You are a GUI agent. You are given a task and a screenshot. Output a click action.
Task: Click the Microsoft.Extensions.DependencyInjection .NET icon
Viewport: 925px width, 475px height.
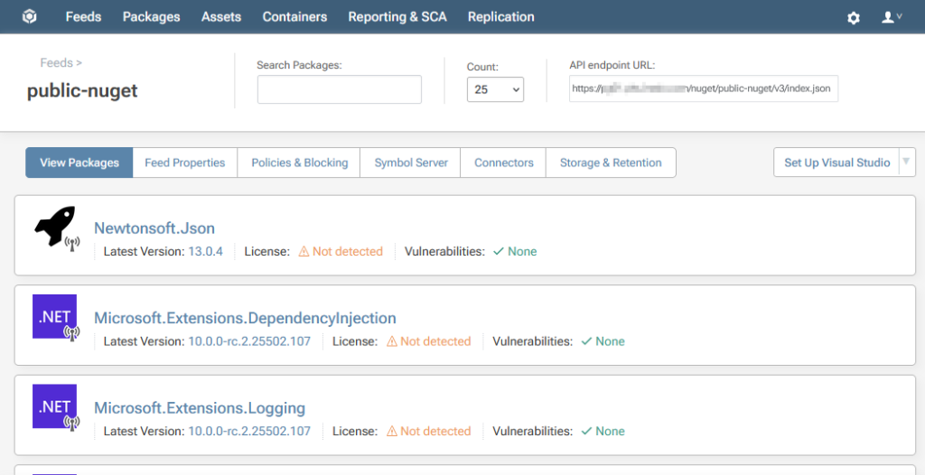coord(54,317)
